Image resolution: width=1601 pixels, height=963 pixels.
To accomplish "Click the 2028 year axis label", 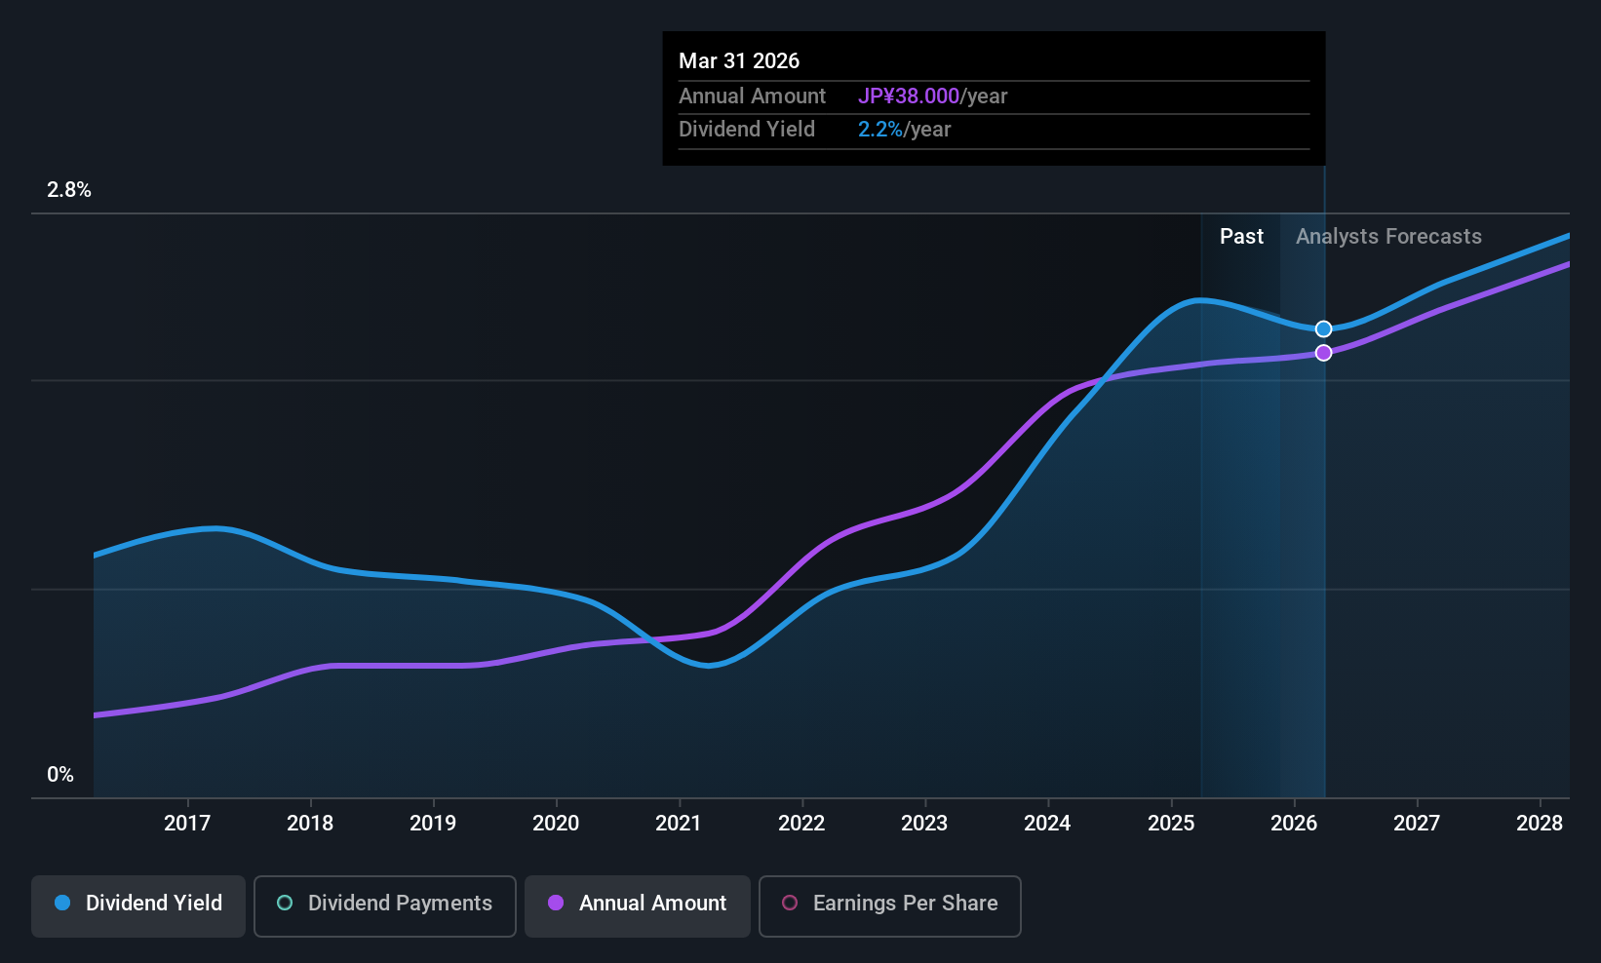I will [x=1540, y=824].
